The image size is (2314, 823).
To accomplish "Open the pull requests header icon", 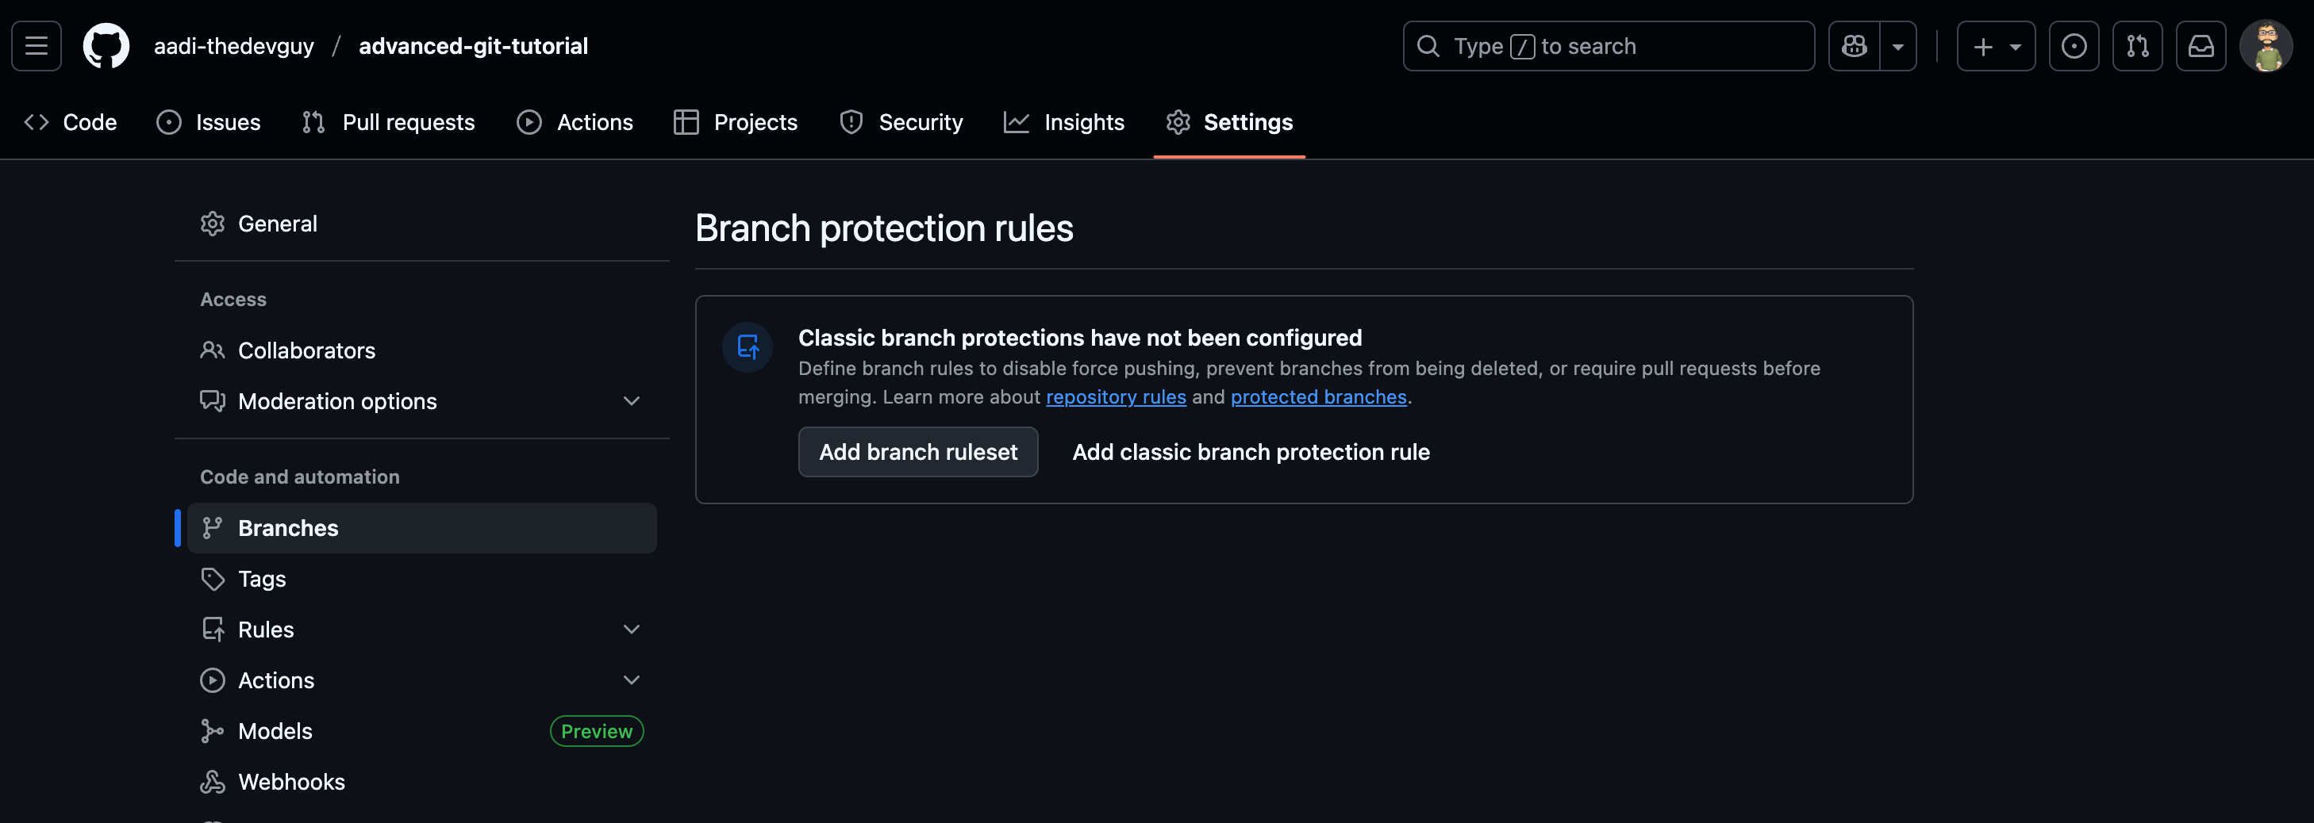I will pos(2137,46).
